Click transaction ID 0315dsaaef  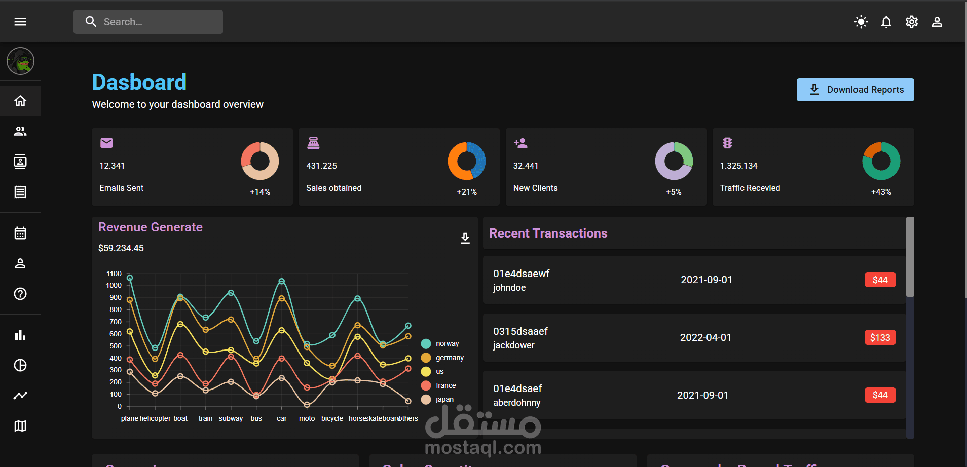pos(520,331)
